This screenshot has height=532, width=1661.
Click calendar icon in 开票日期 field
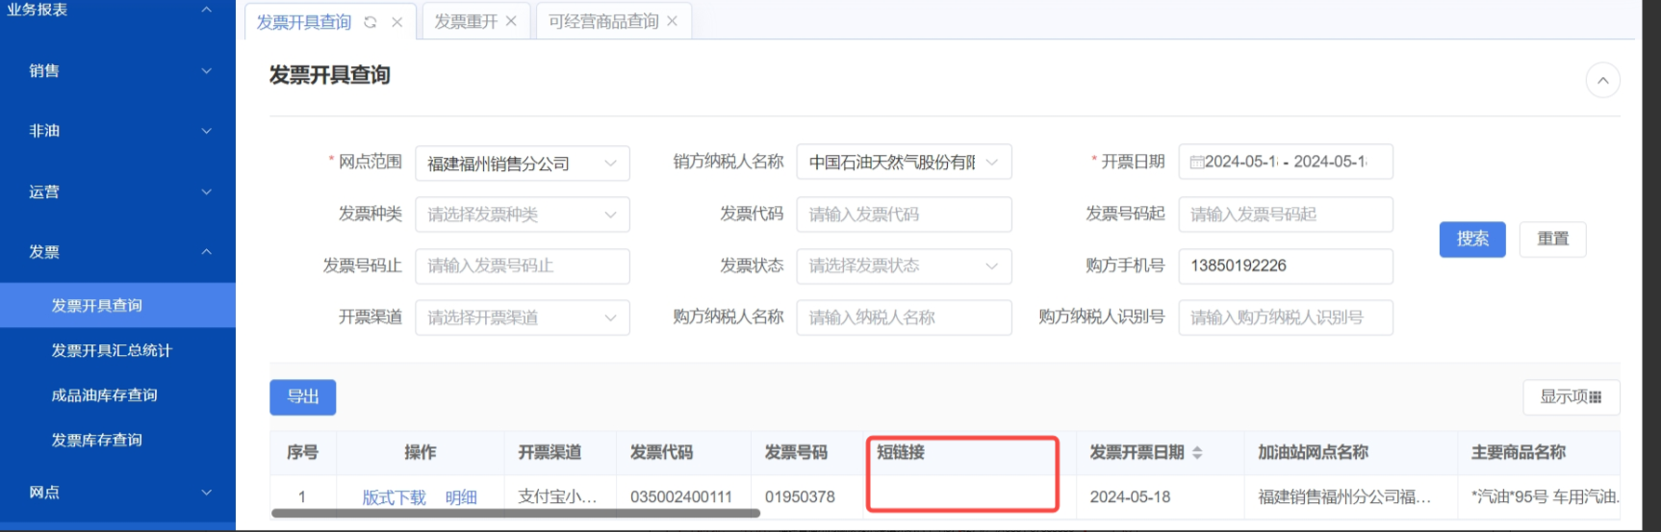click(1196, 163)
